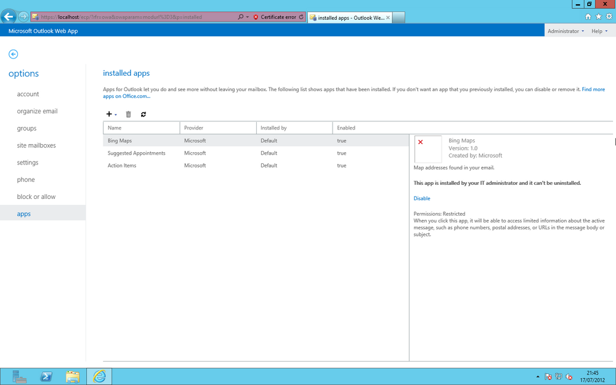Select the Bing Maps app row
Viewport: 616px width, 385px height.
pos(256,140)
